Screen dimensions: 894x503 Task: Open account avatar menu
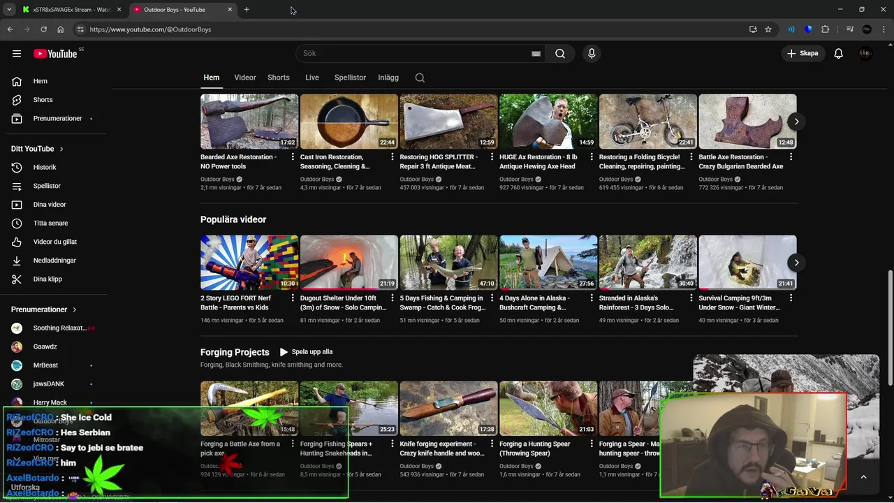click(865, 54)
